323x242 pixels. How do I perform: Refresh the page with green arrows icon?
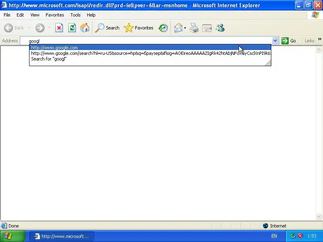click(72, 28)
